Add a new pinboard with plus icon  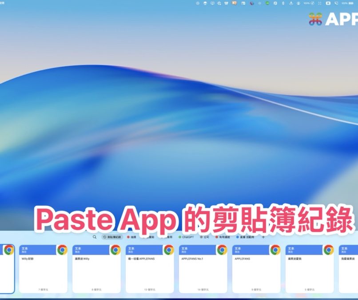pos(263,237)
